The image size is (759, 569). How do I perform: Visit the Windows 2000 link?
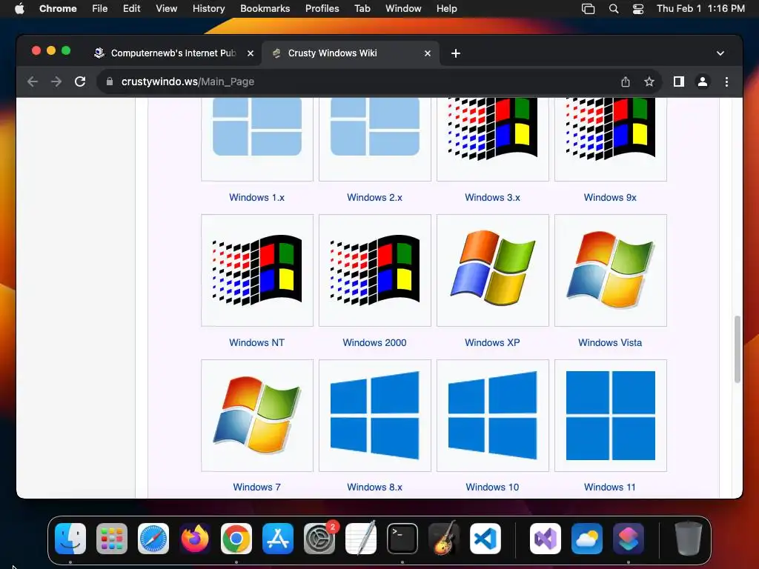374,342
